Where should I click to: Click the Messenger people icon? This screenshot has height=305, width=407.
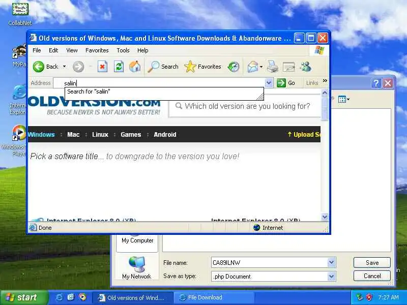click(x=306, y=67)
